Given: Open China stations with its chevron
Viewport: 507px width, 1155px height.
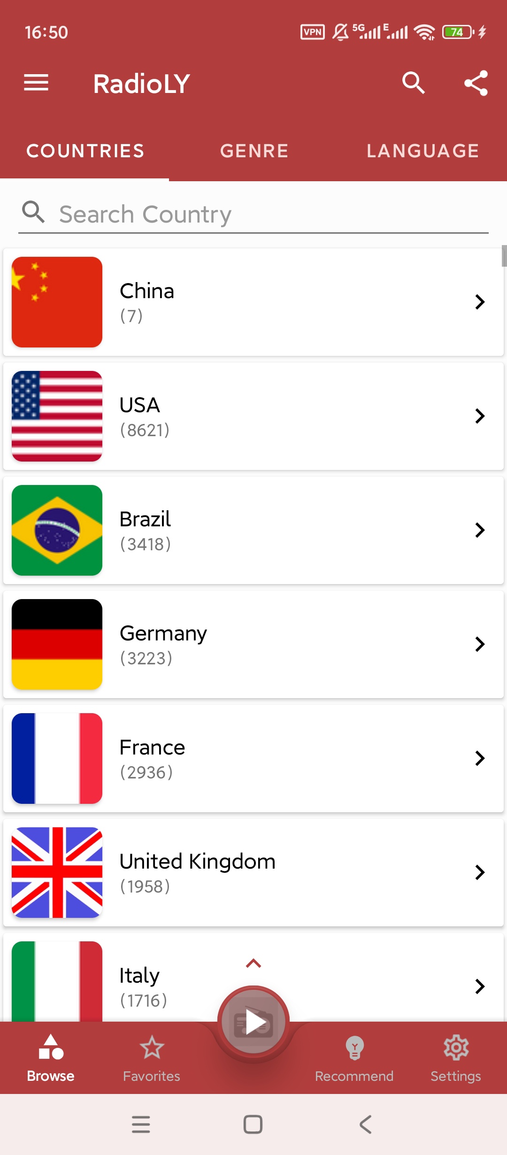Looking at the screenshot, I should [x=479, y=302].
